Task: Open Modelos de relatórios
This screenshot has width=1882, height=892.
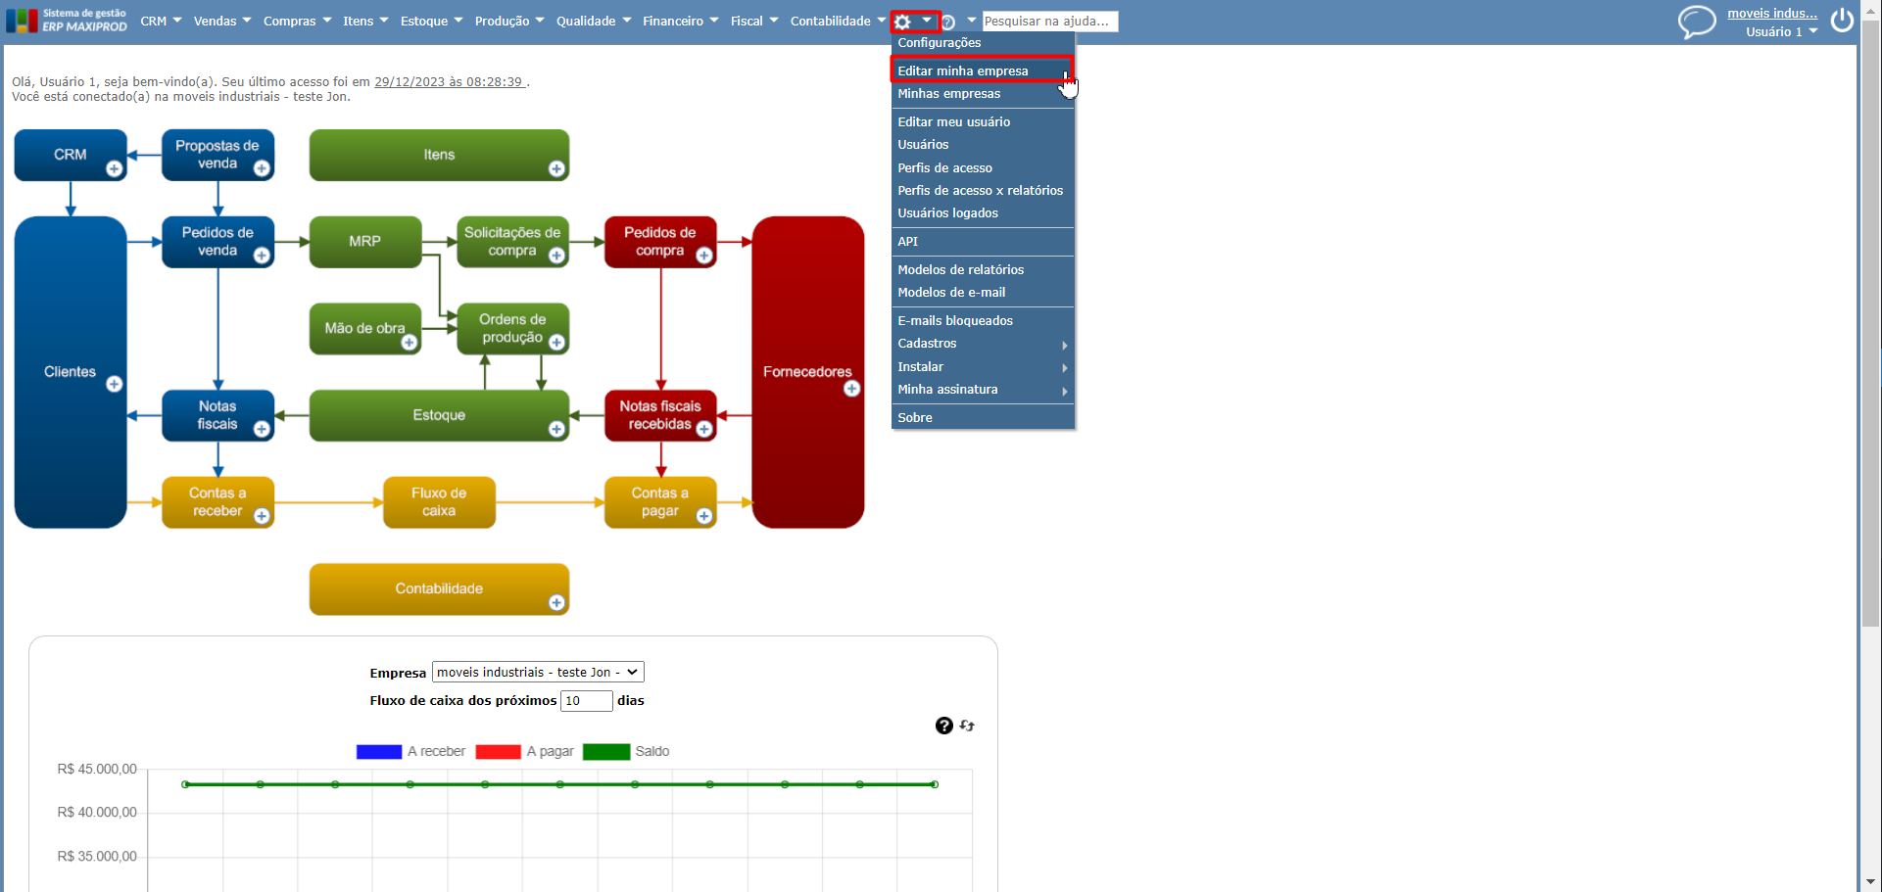Action: [x=983, y=270]
